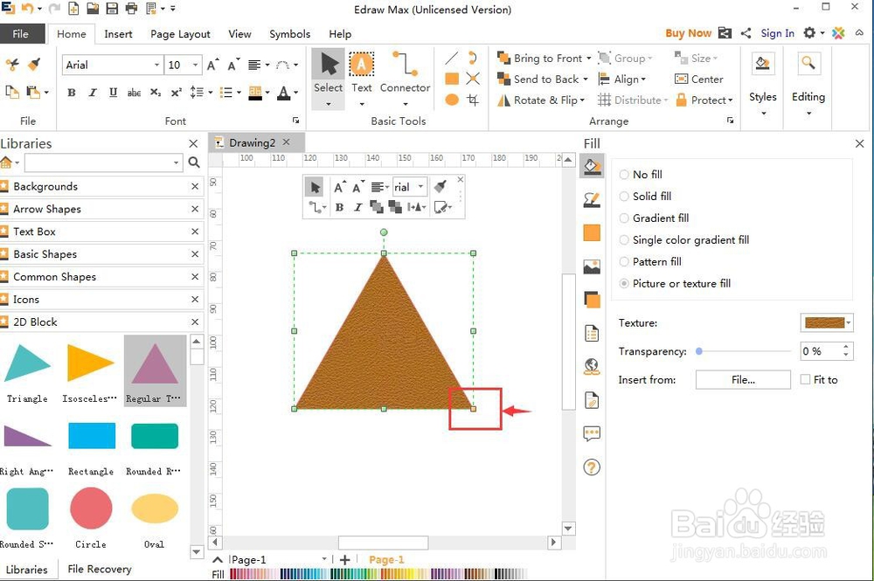Switch to File Recovery tab

click(x=100, y=569)
